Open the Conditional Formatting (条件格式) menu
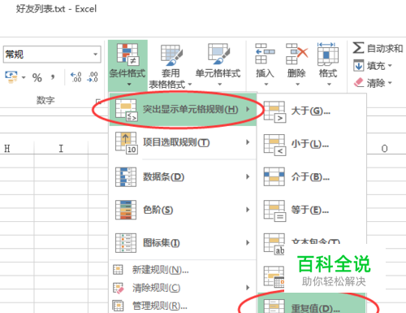This screenshot has height=313, width=406. [127, 65]
